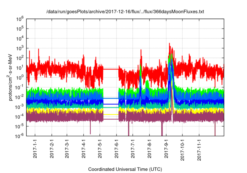247x173 pixels.
Task: Click the y-axis label protons/cm2-s-sr-MeV
Action: tap(11, 77)
